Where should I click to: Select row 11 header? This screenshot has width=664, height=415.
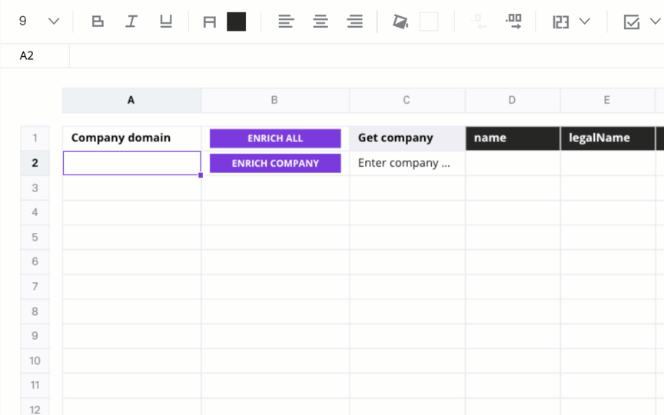pos(35,385)
